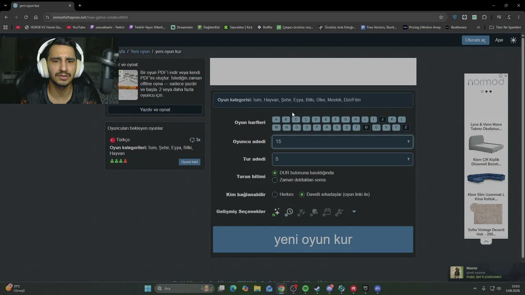Toggle the shield advanced option icon
The height and width of the screenshot is (295, 525).
[314, 212]
